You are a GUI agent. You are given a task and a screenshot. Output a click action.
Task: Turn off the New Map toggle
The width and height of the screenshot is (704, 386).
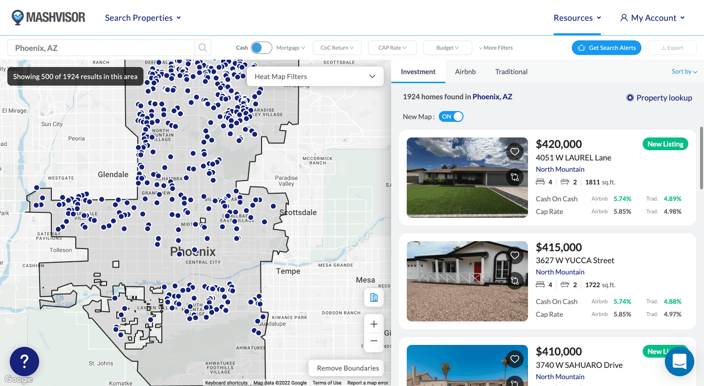tap(451, 116)
